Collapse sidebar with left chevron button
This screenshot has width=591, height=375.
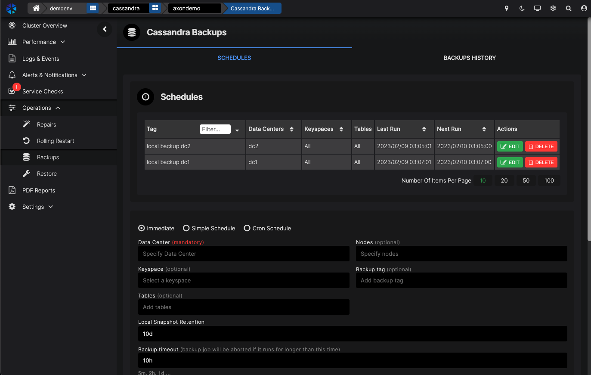[x=105, y=29]
